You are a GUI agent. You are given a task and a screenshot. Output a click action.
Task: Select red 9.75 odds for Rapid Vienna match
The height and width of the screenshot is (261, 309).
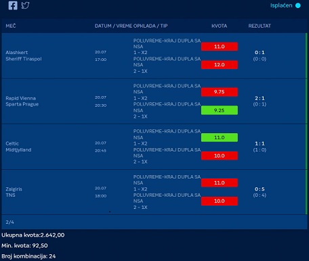(x=220, y=92)
